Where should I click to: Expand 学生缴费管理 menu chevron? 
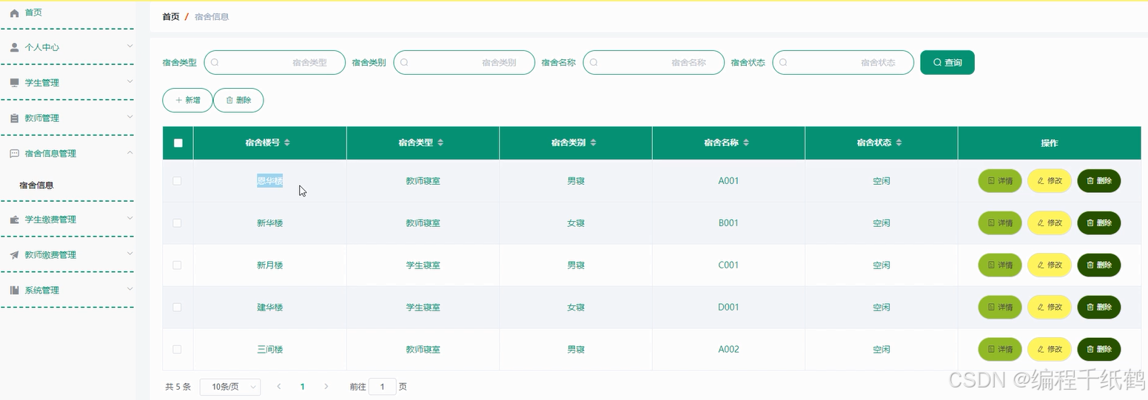(x=130, y=218)
